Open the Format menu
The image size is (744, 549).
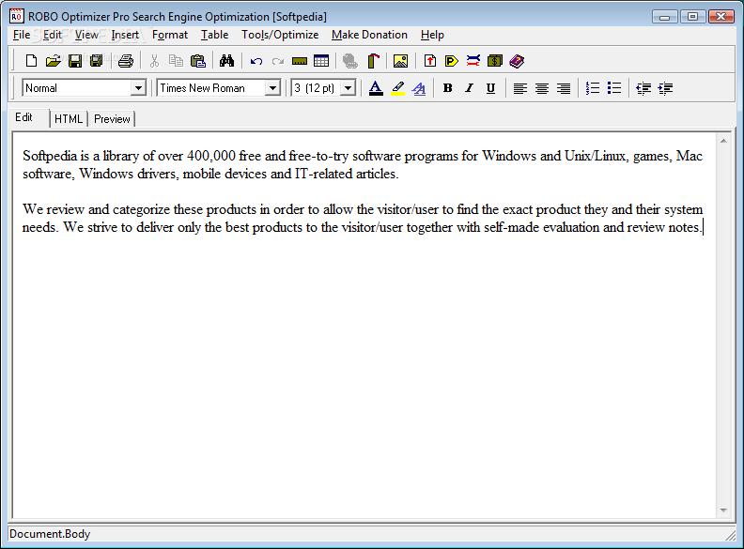click(170, 35)
